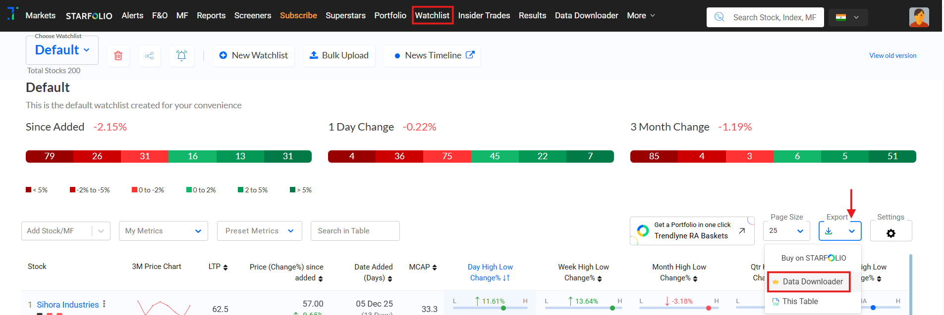
Task: Click the dark red 79 segment in Since Added
Action: [50, 156]
